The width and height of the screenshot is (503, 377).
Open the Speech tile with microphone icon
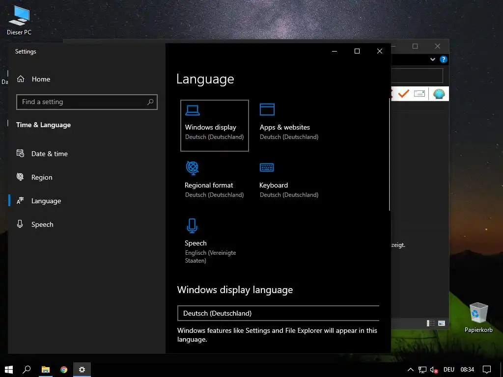click(214, 241)
